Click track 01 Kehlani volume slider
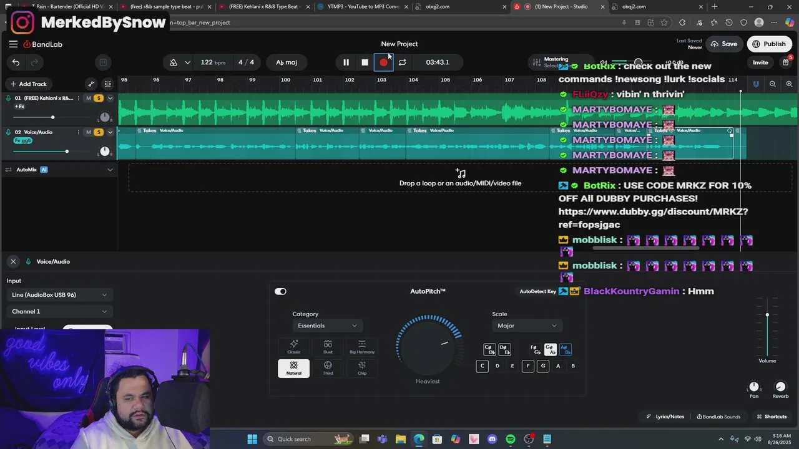This screenshot has width=799, height=449. pos(50,117)
